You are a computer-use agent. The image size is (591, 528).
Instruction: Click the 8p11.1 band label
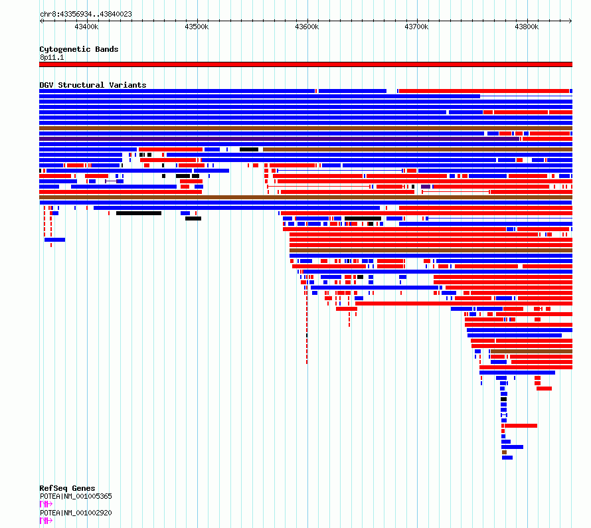point(52,57)
